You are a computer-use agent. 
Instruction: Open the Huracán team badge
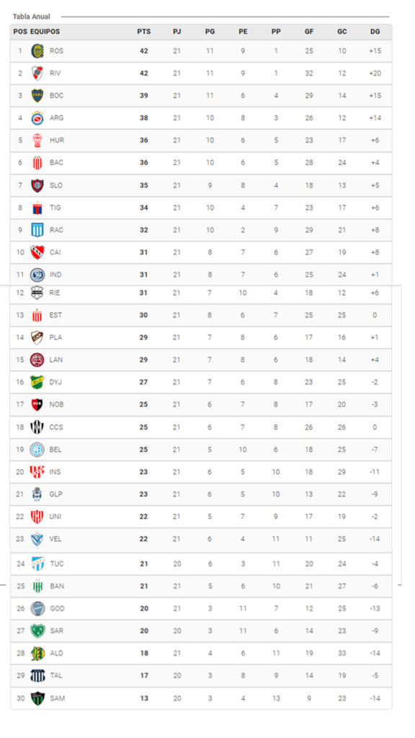click(37, 141)
